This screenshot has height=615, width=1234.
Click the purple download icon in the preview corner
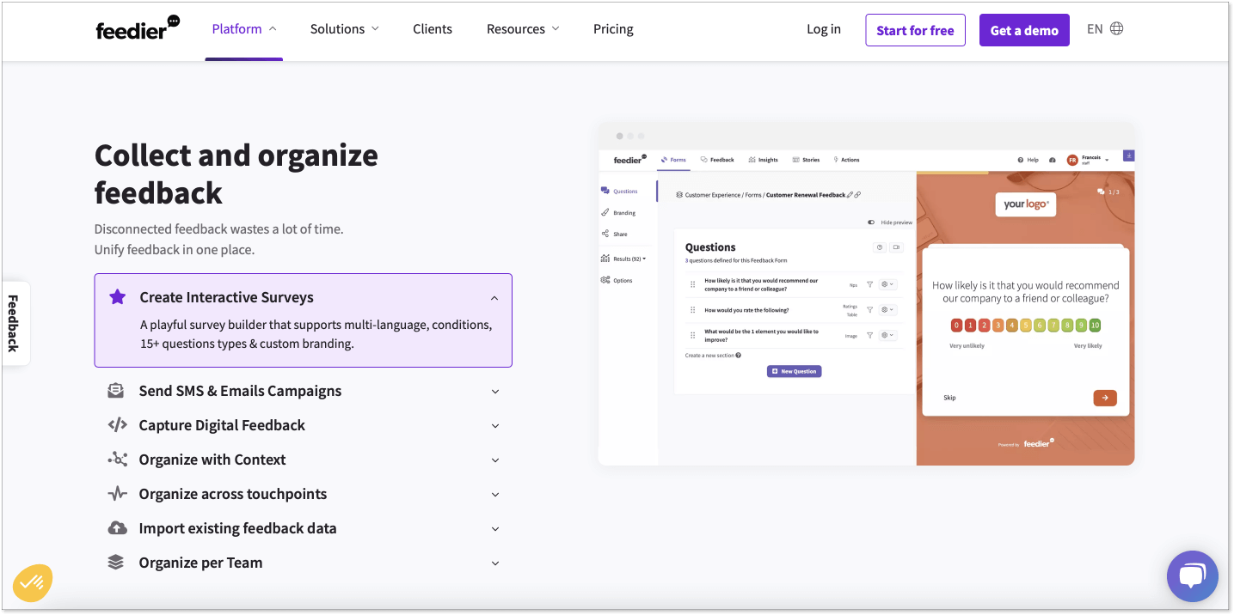click(1129, 155)
